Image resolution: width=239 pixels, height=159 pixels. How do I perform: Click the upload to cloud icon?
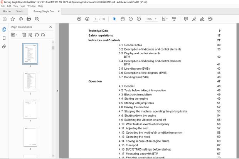point(21,19)
